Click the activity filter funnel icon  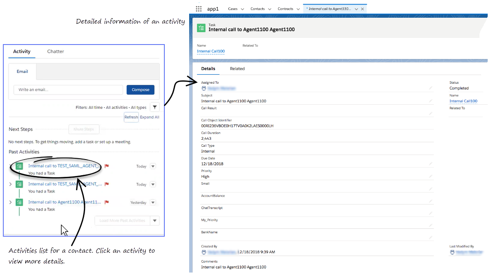(x=154, y=107)
